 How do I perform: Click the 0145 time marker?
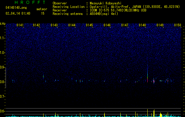coord(89,25)
